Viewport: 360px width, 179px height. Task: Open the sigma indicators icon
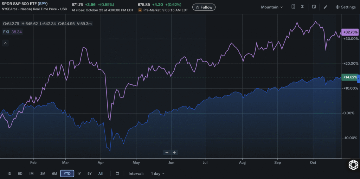coord(302,7)
